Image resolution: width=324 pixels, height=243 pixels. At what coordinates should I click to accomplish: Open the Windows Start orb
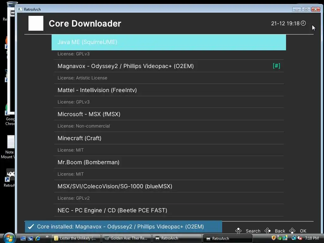[x=9, y=238]
